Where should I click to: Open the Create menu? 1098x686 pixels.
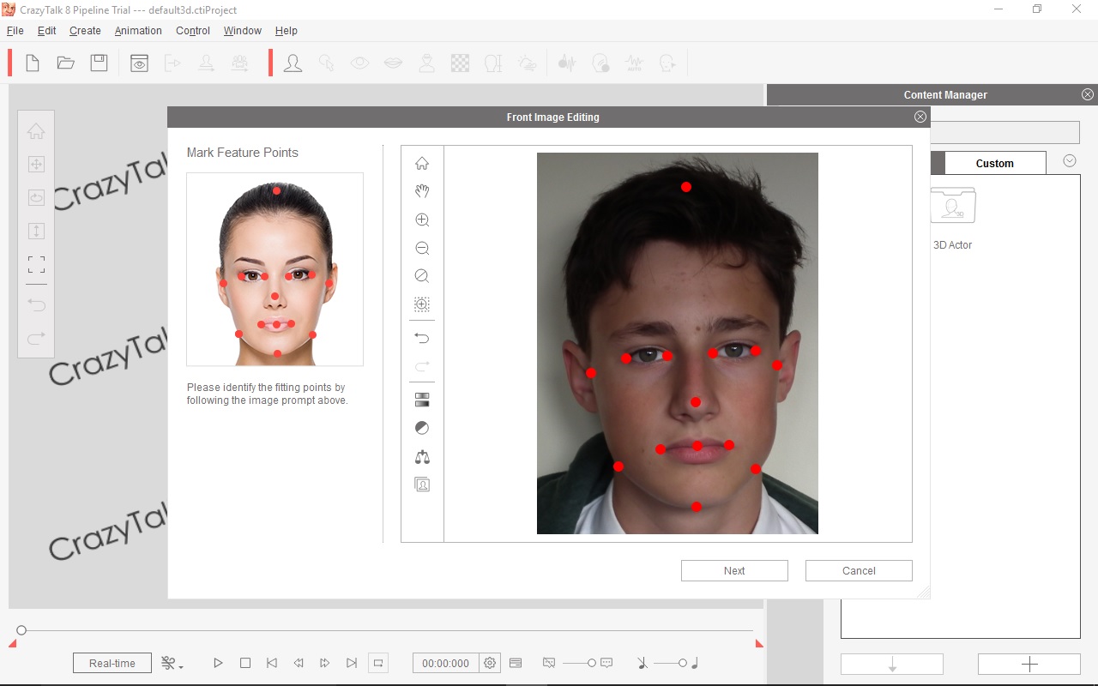pyautogui.click(x=85, y=31)
